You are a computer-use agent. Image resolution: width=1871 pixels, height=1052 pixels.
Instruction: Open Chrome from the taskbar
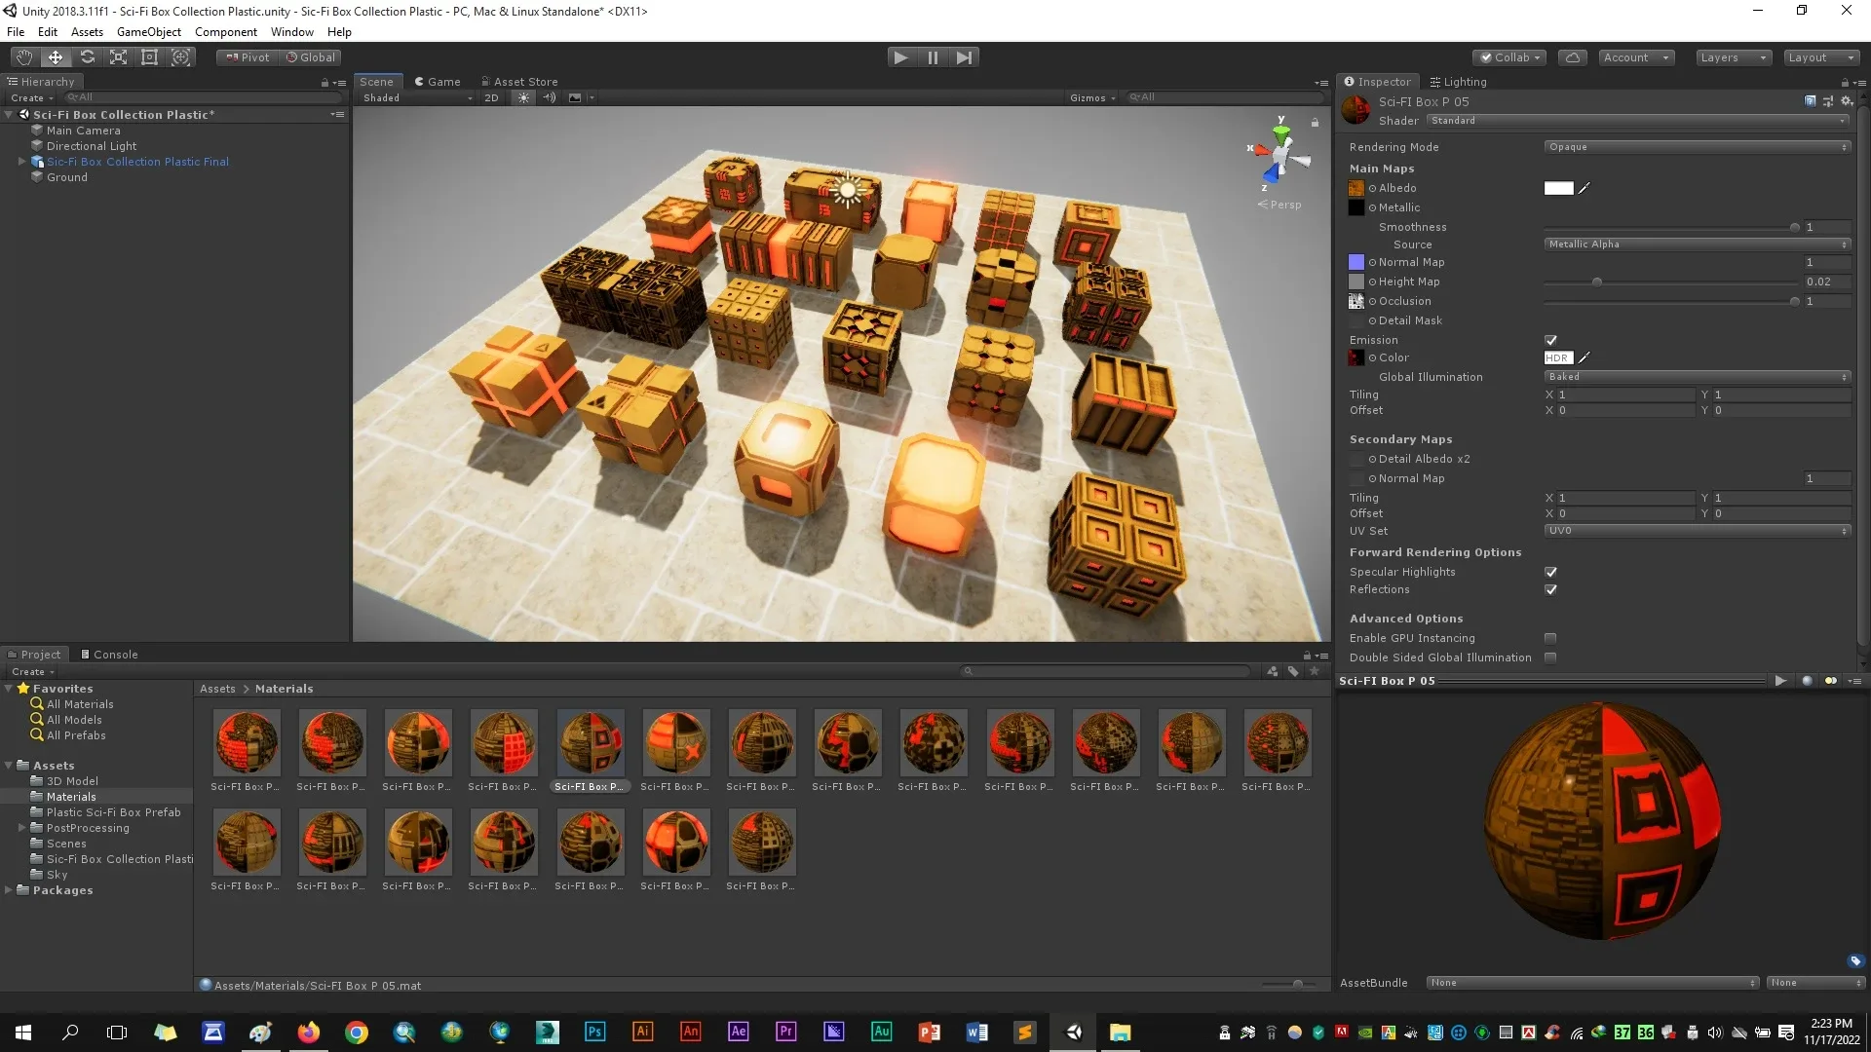(x=357, y=1033)
